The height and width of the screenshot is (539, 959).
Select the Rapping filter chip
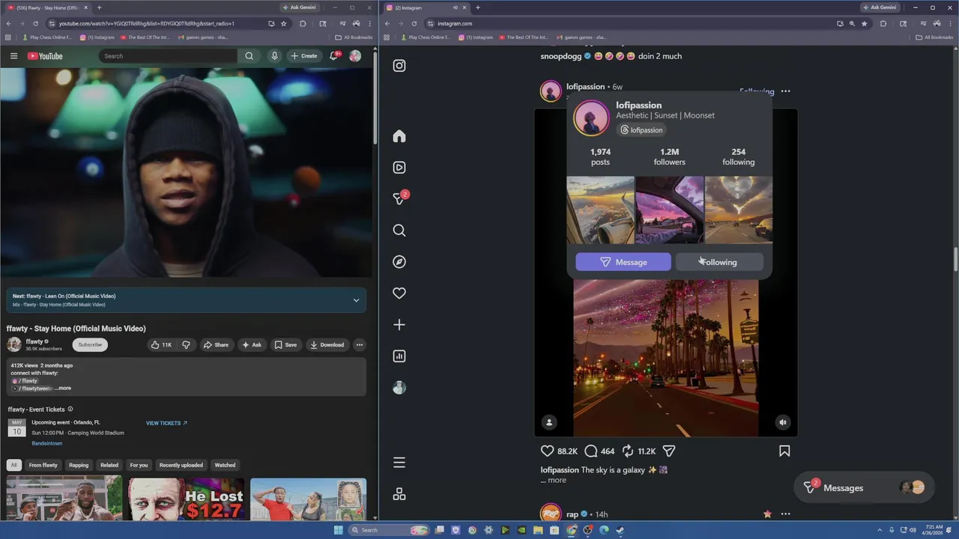coord(79,465)
